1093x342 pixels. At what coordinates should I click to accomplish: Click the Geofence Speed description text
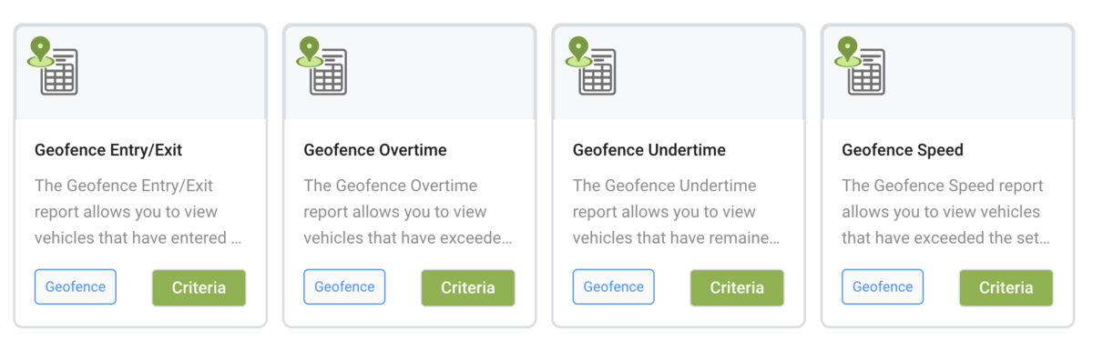pos(946,212)
